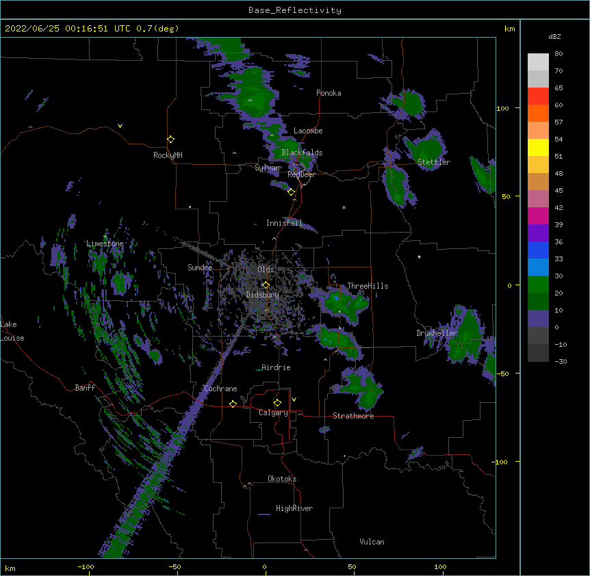
Task: Click the Blackfalds label
Action: (x=302, y=153)
